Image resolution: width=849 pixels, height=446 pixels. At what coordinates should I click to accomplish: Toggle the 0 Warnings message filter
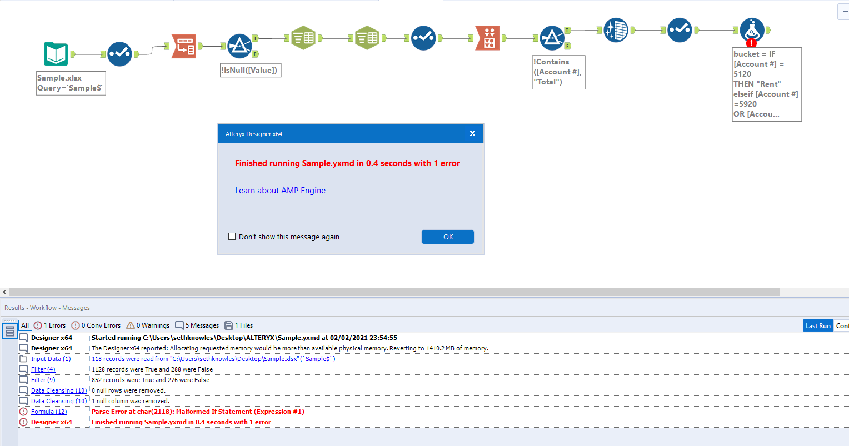148,325
